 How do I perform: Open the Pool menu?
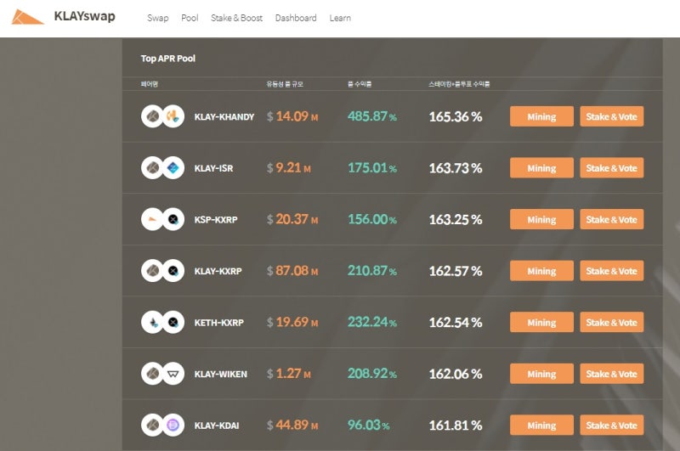point(190,18)
